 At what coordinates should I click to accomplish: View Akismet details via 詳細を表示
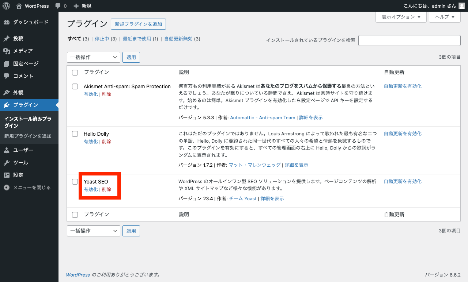tap(311, 117)
